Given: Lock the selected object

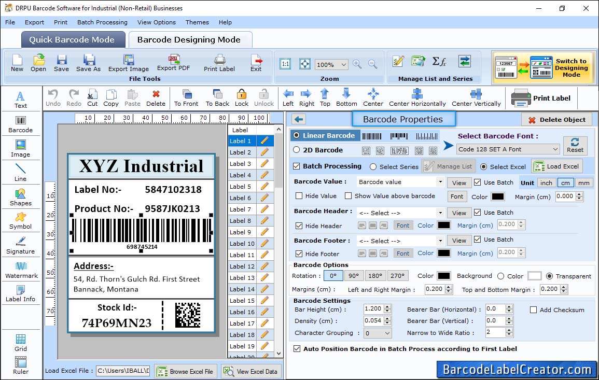Looking at the screenshot, I should (x=242, y=98).
